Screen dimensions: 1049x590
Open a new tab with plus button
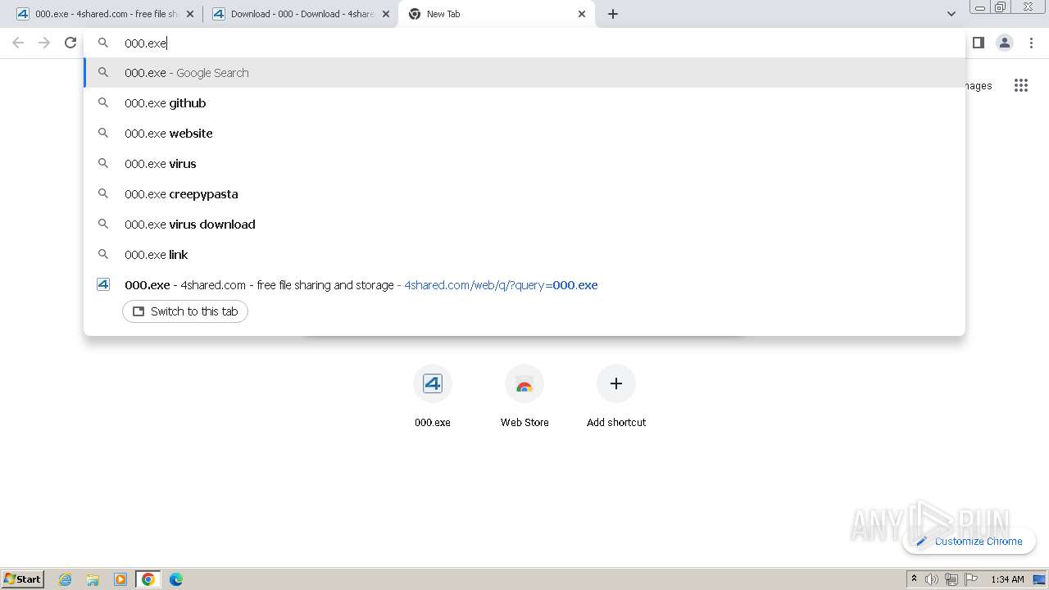613,14
